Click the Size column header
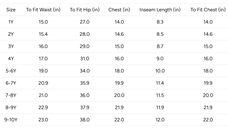Screen dimensions: 228x133 [x=11, y=10]
